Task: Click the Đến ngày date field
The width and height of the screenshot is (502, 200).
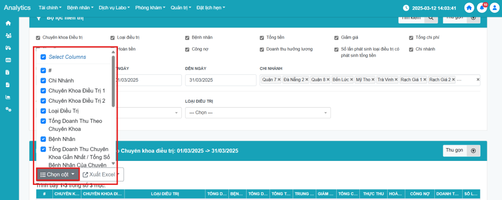Action: click(219, 80)
